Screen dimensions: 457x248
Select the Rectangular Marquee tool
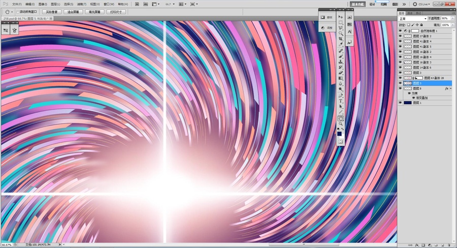tap(340, 22)
